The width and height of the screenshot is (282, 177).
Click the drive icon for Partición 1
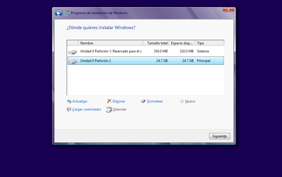coord(73,52)
